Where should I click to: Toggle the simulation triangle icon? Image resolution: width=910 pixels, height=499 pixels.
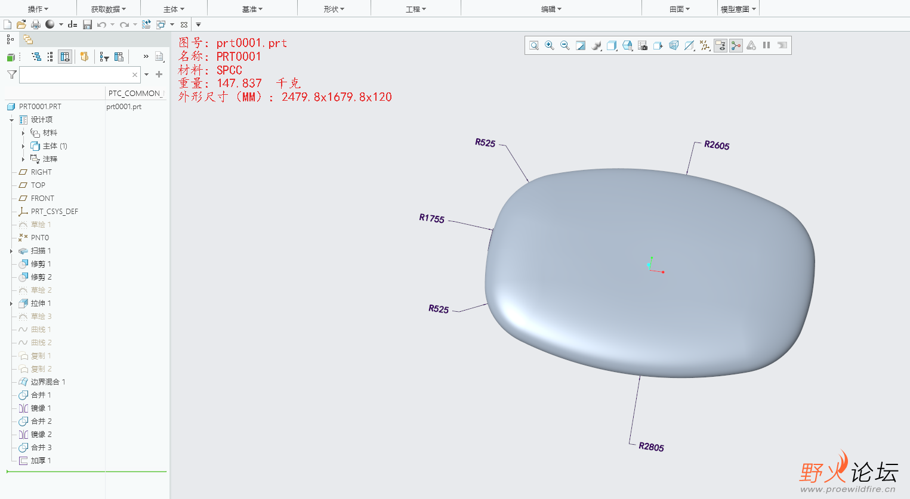(751, 45)
